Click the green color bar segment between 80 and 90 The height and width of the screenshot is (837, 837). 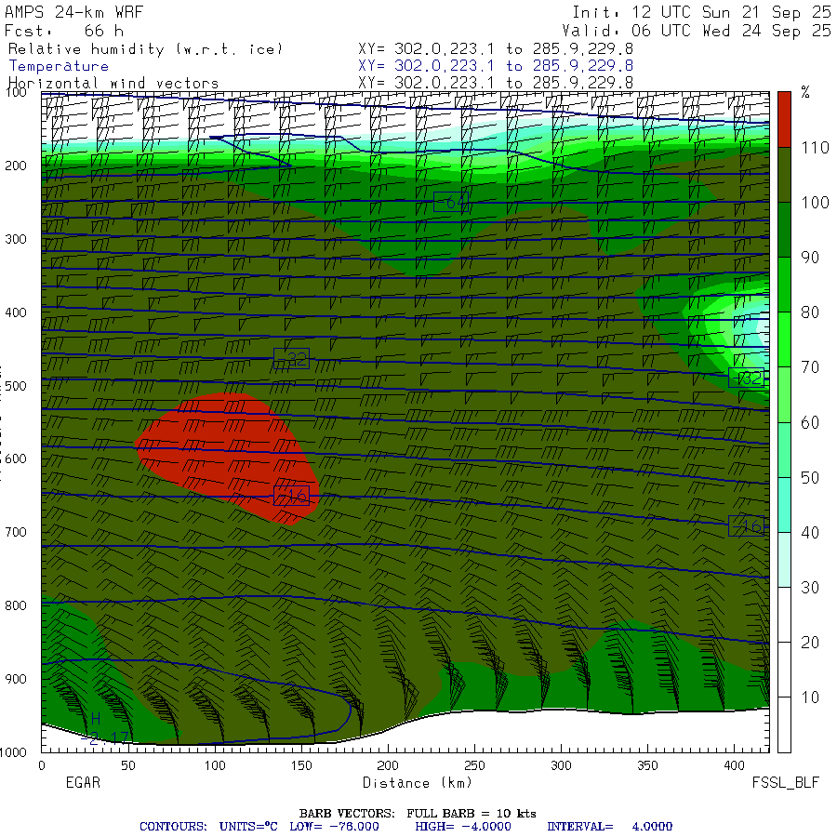click(x=784, y=285)
